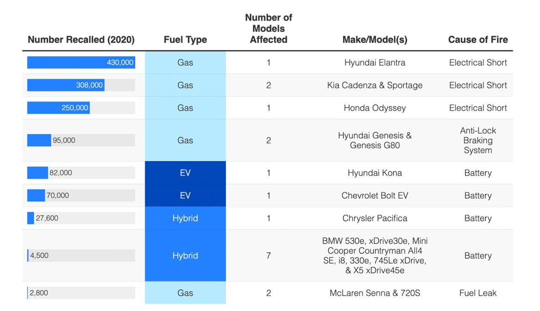Click the EV cell for Hyundai Kona
The image size is (540, 311).
point(185,173)
